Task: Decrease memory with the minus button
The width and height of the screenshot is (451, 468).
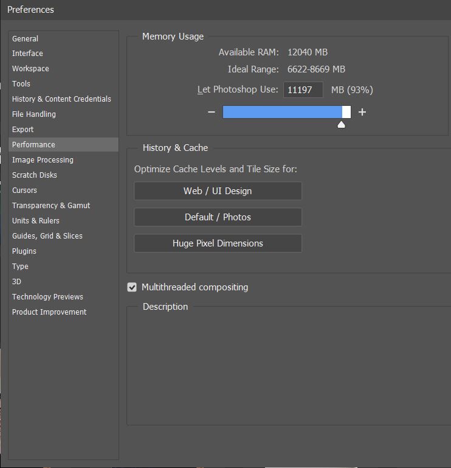Action: click(x=212, y=112)
